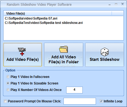The width and height of the screenshot is (127, 107).
Task: Maximize the application window
Action: (116, 4)
